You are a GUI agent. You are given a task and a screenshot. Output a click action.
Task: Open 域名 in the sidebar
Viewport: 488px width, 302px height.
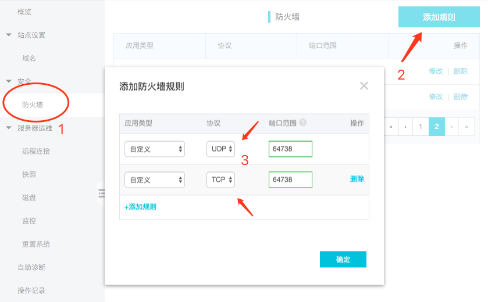tap(29, 58)
